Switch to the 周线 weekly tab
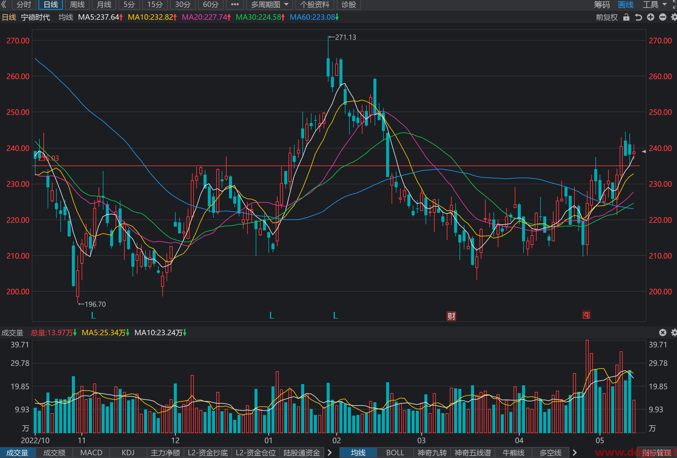The image size is (677, 458). (77, 5)
